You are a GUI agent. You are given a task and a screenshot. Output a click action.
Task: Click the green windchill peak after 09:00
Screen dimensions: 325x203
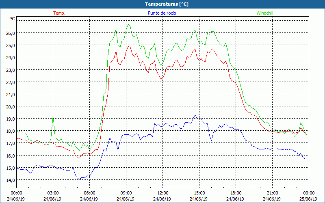[128, 24]
